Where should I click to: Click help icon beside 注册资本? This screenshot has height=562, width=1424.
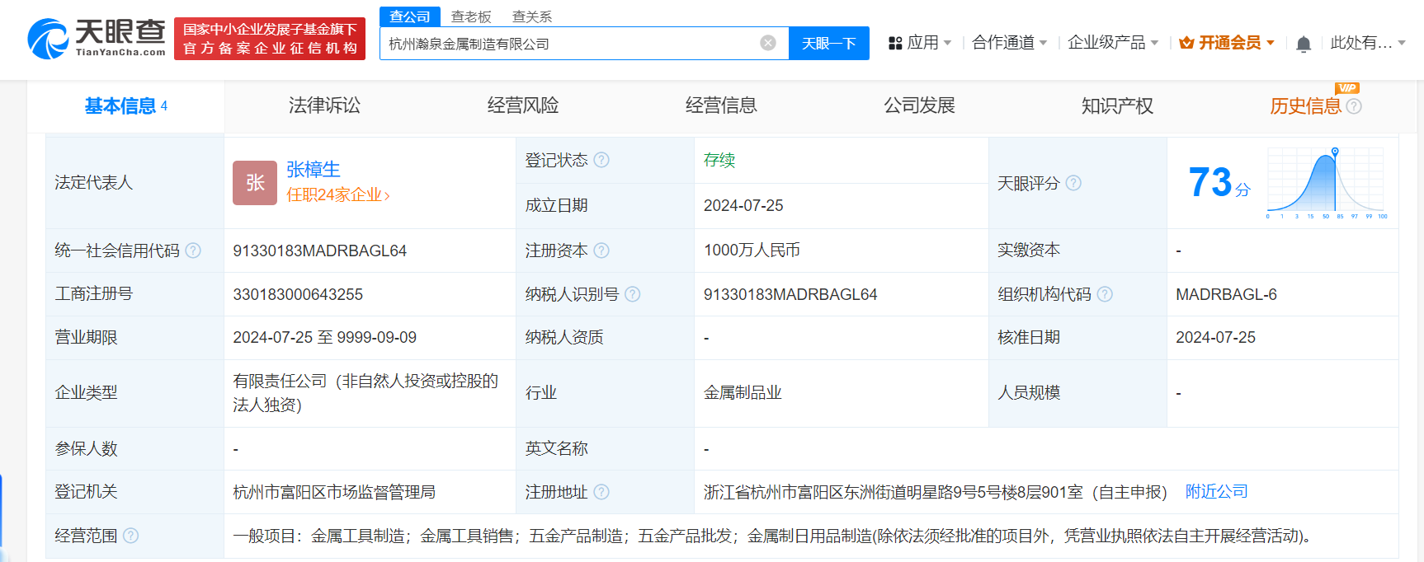601,251
